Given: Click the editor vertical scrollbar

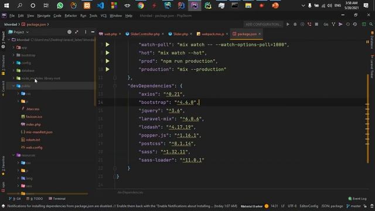Looking at the screenshot, I should tap(368, 118).
